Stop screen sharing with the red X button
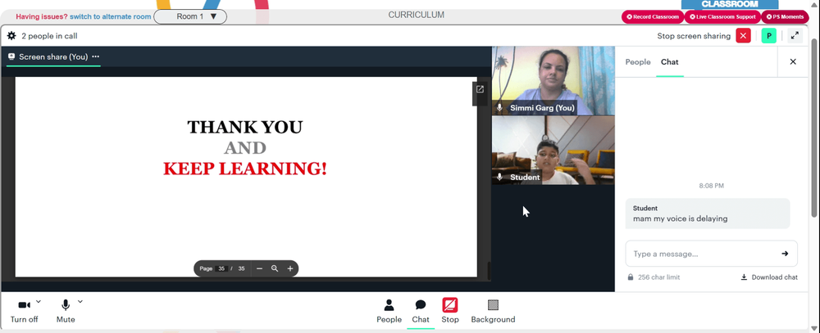Image resolution: width=820 pixels, height=333 pixels. coord(743,35)
